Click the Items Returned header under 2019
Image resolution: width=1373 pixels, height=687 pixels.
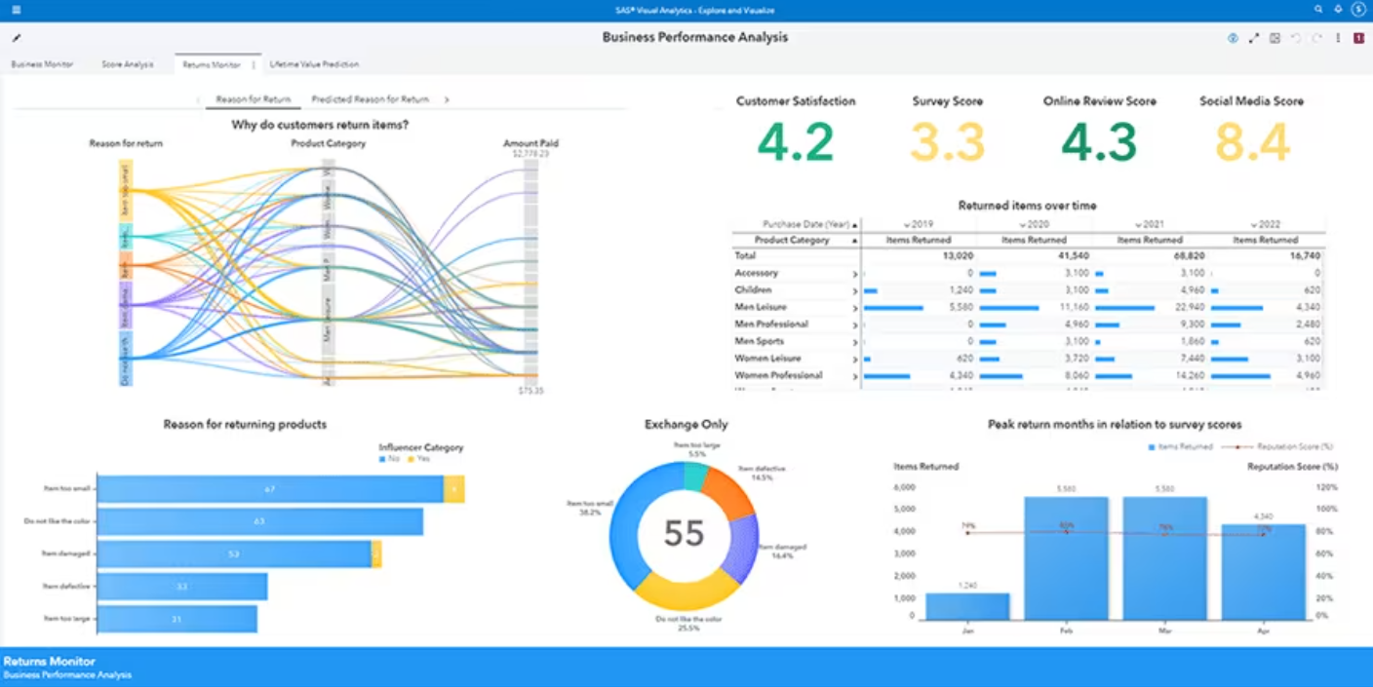coord(918,240)
